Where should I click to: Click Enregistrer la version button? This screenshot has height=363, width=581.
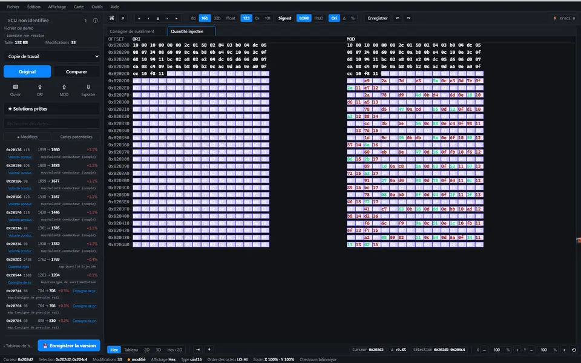[x=69, y=345]
